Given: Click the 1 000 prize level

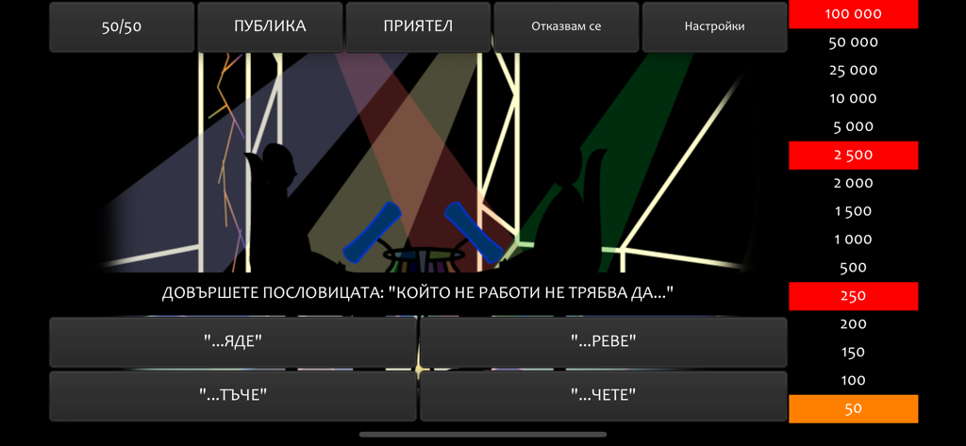Looking at the screenshot, I should click(853, 240).
